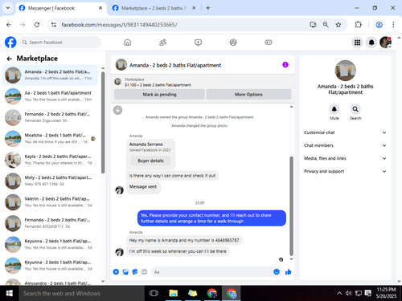Open the tab search dropdown in Chrome
The width and height of the screenshot is (402, 301).
[8, 8]
